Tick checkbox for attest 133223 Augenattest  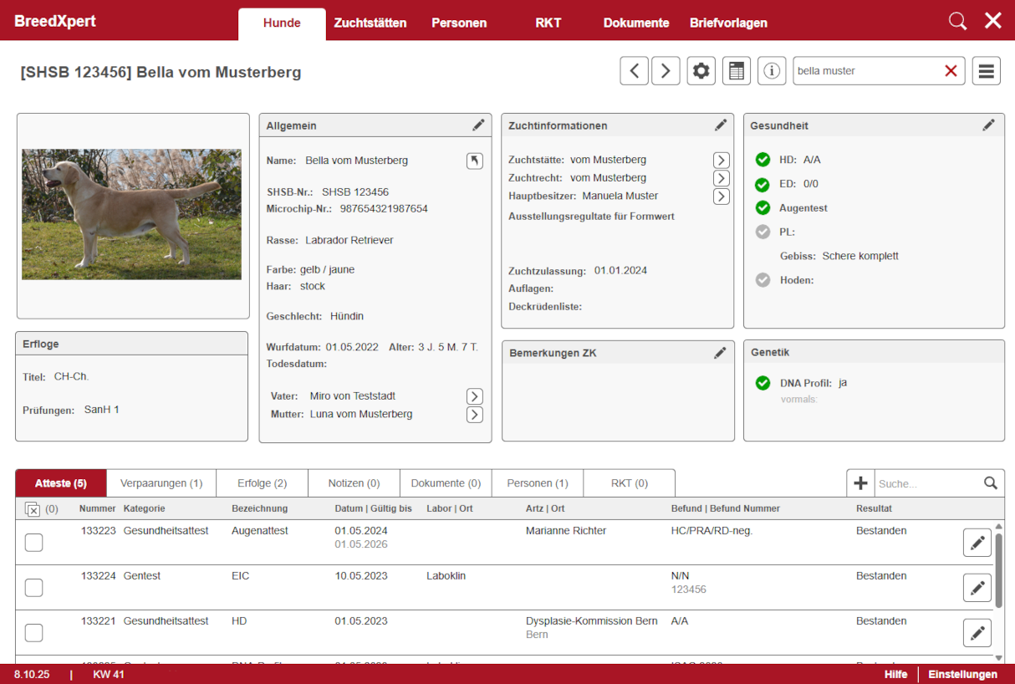(33, 543)
